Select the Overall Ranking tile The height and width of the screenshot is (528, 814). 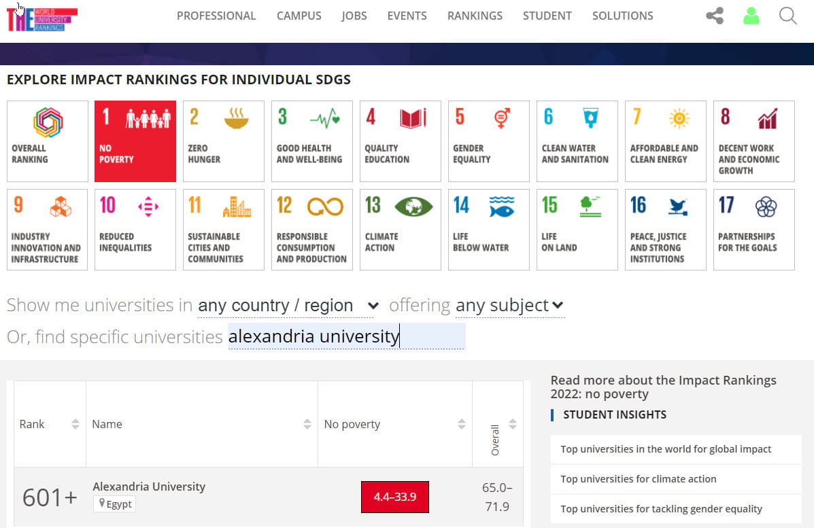(48, 141)
